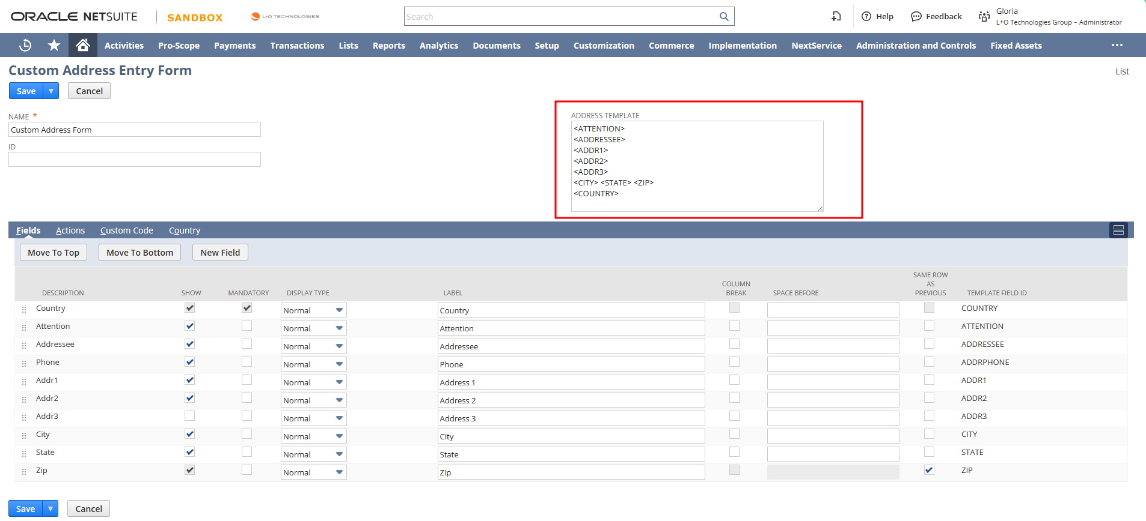Image resolution: width=1146 pixels, height=521 pixels.
Task: Click the Feedback speech bubble icon
Action: (x=916, y=17)
